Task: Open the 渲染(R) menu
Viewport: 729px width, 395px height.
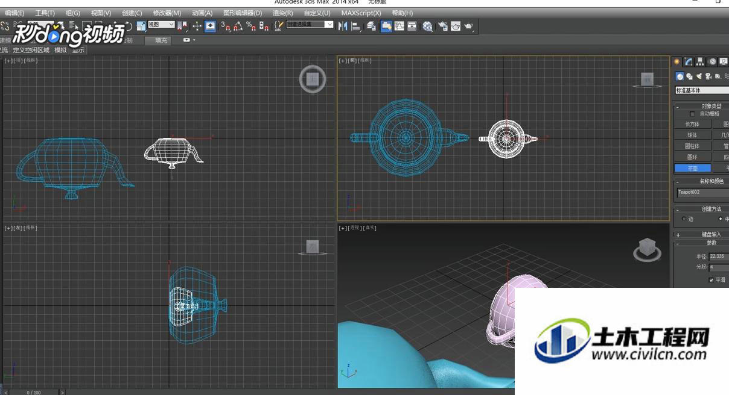Action: tap(283, 13)
